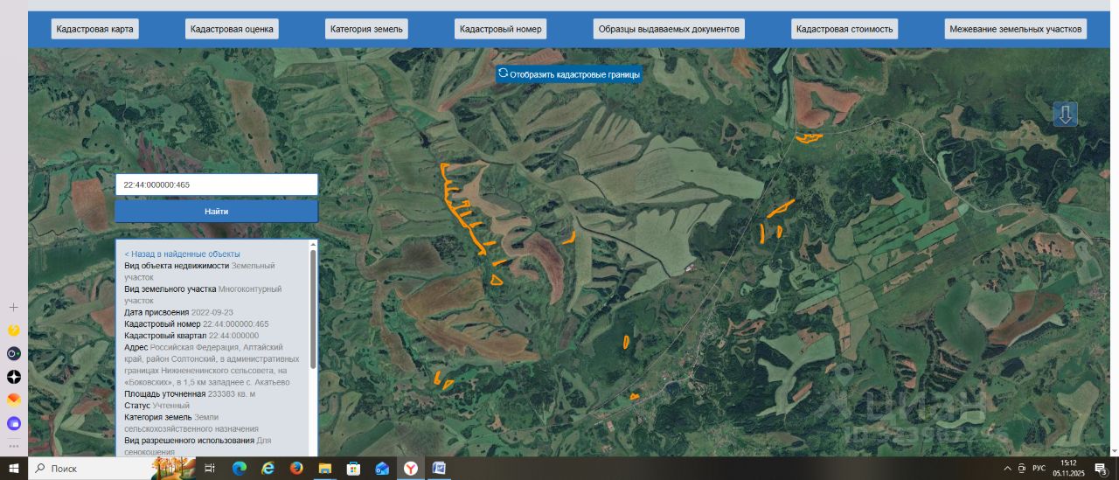Open the 'Кадастровая стоимость' menu item
The height and width of the screenshot is (480, 1119).
point(844,29)
